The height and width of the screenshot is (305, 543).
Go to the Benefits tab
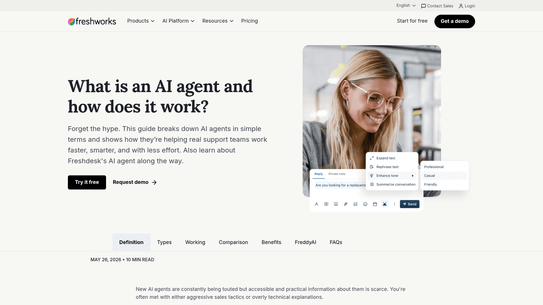271,242
